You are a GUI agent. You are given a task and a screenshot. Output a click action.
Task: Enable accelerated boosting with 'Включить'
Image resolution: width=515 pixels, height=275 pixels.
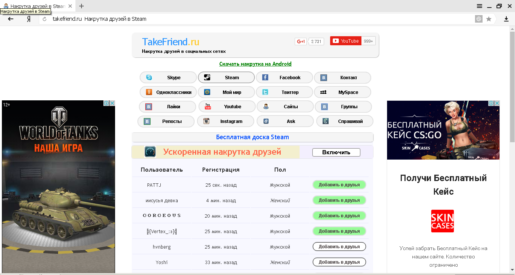coord(336,152)
